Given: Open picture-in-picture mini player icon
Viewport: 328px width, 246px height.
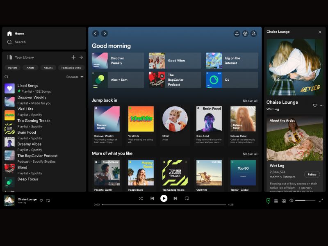Looking at the screenshot, I should click(x=48, y=200).
